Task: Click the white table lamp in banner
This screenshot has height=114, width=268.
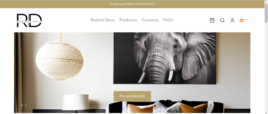Action: 75,102
